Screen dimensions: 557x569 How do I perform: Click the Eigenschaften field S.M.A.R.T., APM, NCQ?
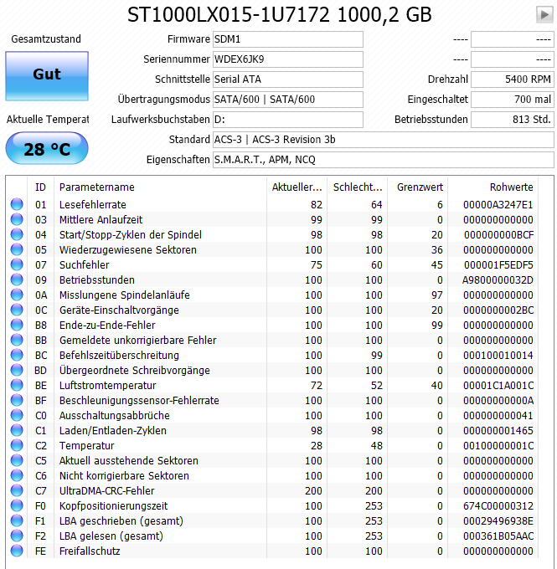tap(384, 160)
